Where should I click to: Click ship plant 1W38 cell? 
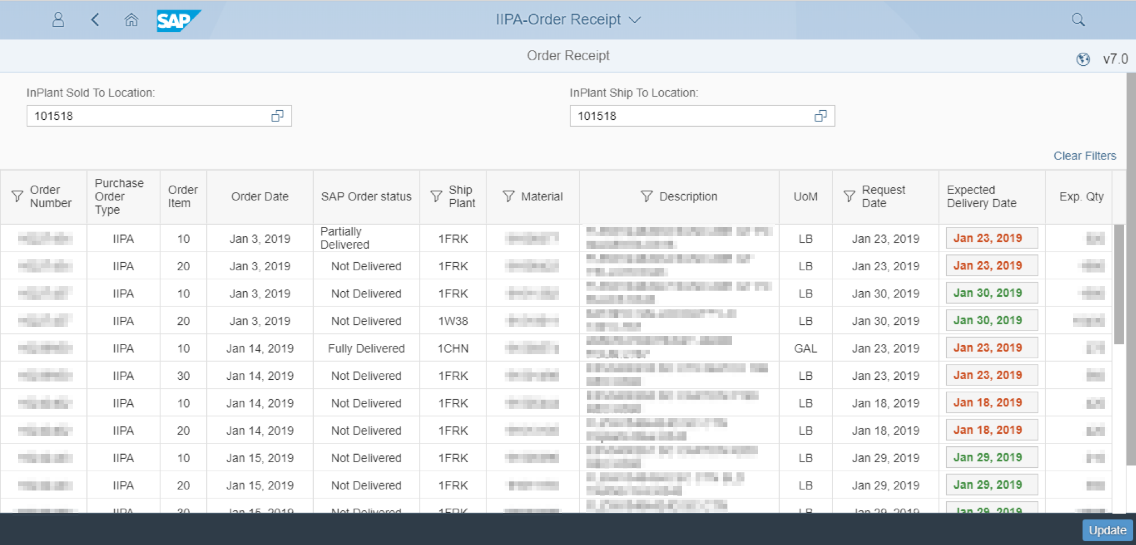453,321
